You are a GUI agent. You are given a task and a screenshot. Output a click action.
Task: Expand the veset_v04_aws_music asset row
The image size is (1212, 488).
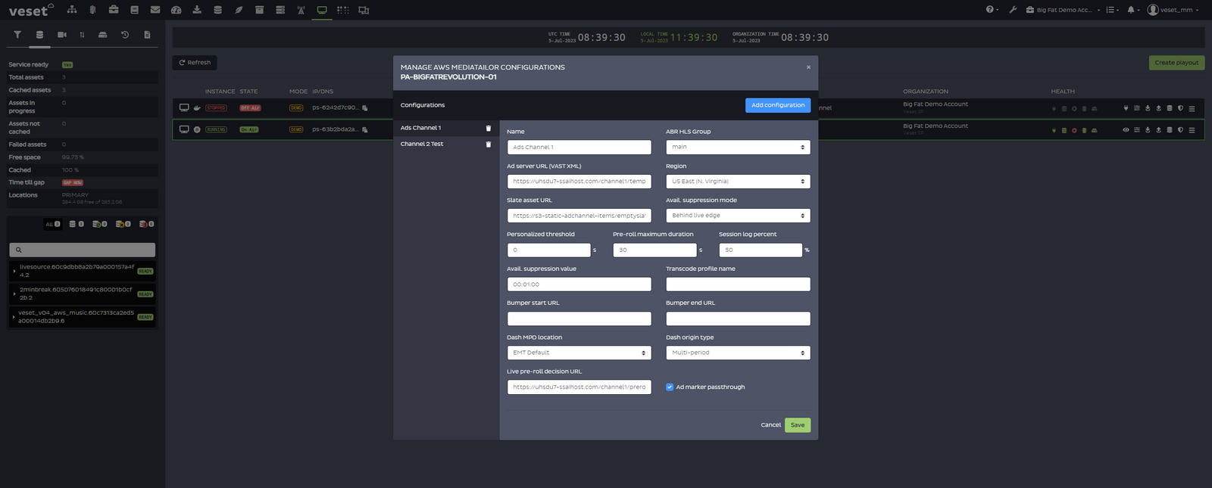(x=14, y=316)
